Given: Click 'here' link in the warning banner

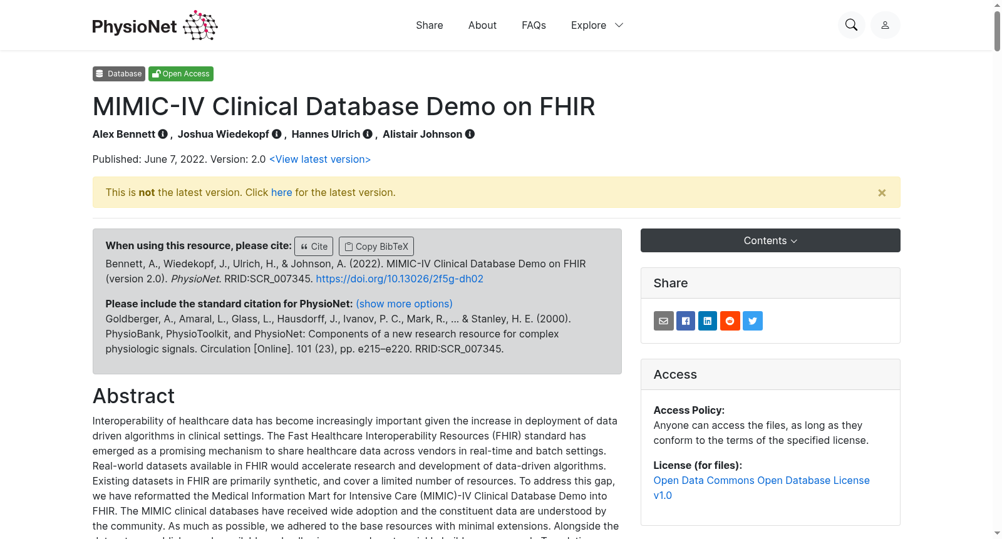Looking at the screenshot, I should 282,192.
